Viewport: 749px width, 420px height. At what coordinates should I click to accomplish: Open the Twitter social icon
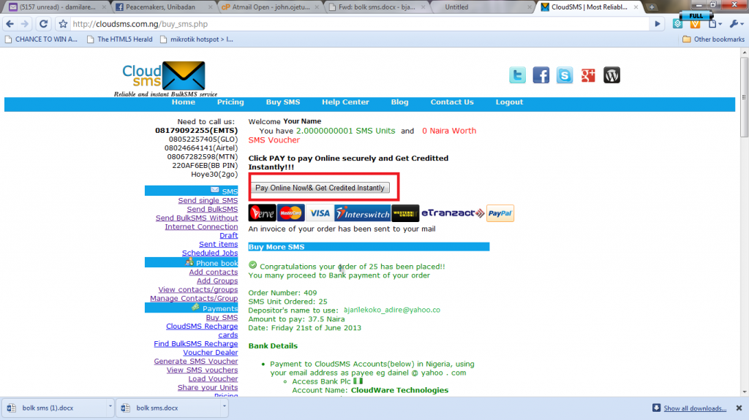[x=517, y=75]
